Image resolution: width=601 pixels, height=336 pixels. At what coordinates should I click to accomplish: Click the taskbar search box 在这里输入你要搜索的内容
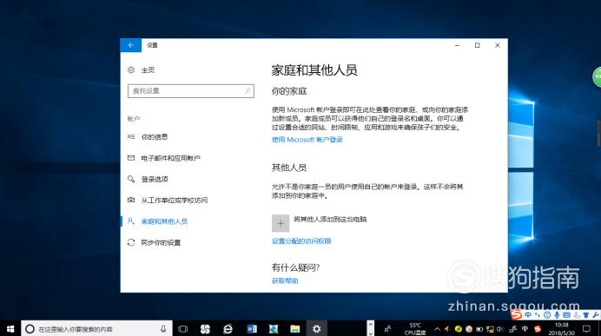(96, 329)
